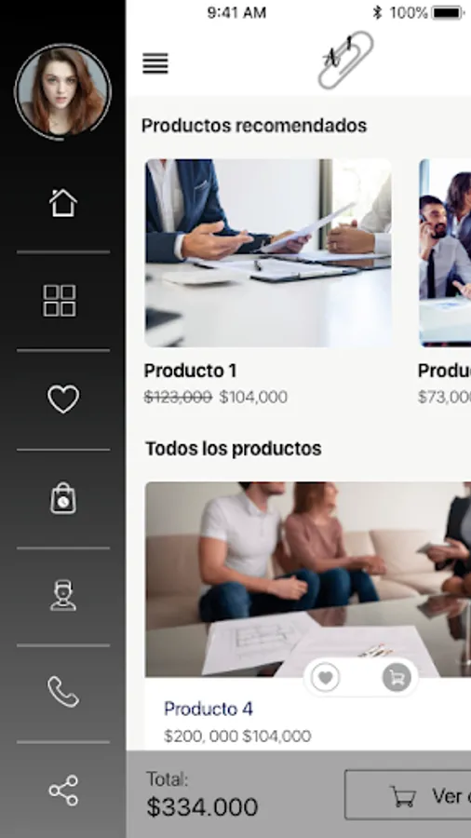Open Producto 4 photo card
The image size is (471, 838).
point(308,579)
